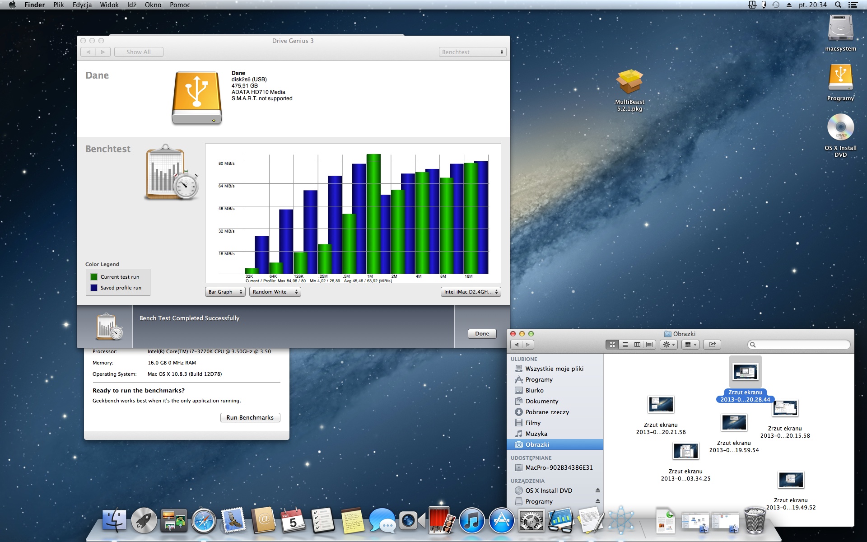Open Messages from the Dock
Screen dimensions: 867x542
(x=382, y=520)
